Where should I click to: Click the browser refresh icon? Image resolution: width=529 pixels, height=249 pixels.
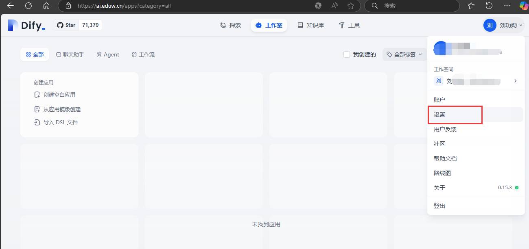click(28, 6)
